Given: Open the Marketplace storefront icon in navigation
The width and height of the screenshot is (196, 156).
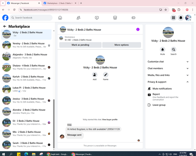Looking at the screenshot, I should pyautogui.click(x=115, y=18).
